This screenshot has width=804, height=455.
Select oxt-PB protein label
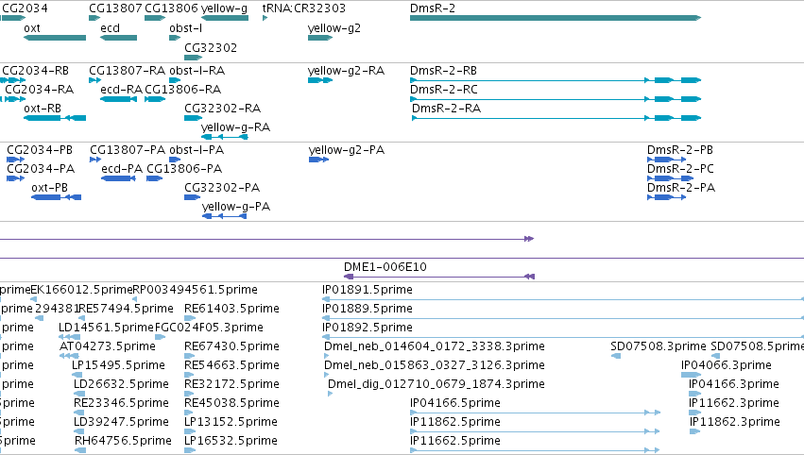(49, 188)
